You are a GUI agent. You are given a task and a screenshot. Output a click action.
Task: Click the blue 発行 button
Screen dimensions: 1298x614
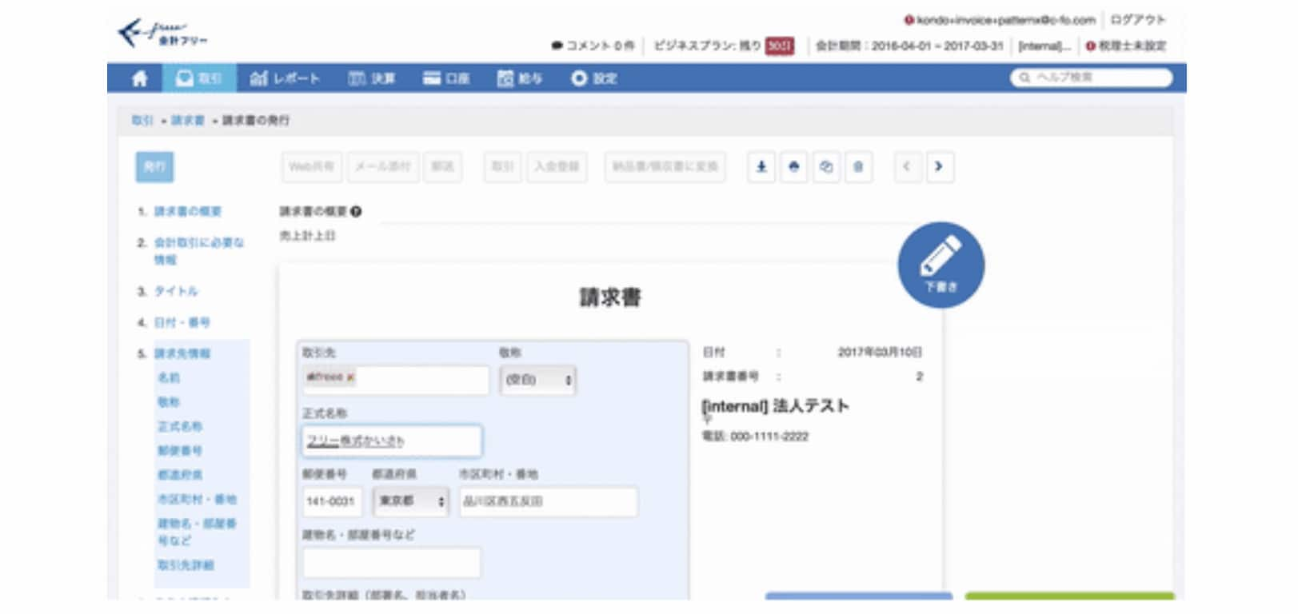(154, 166)
